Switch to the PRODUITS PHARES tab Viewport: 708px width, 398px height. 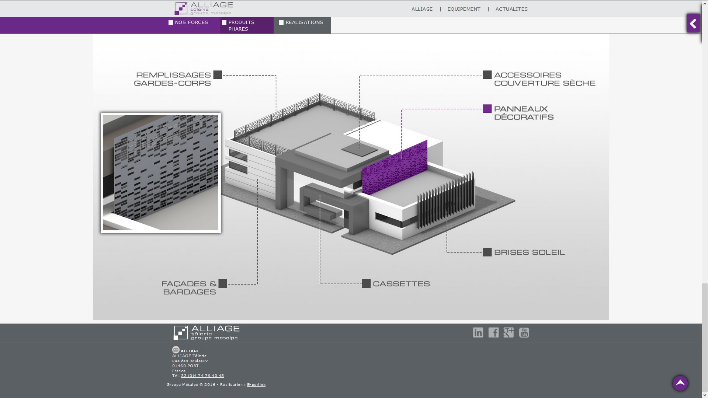pyautogui.click(x=247, y=25)
